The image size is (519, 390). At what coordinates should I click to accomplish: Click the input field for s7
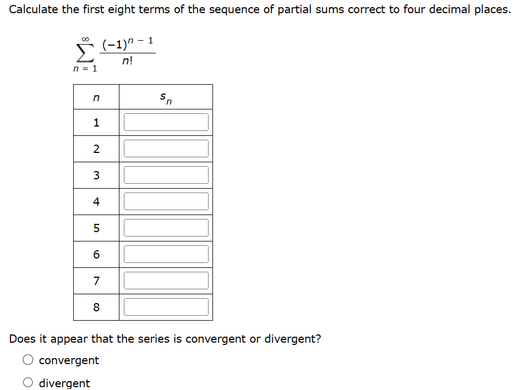(166, 280)
